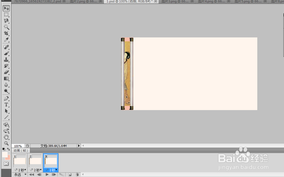Jump to first animation frame

(x=32, y=175)
